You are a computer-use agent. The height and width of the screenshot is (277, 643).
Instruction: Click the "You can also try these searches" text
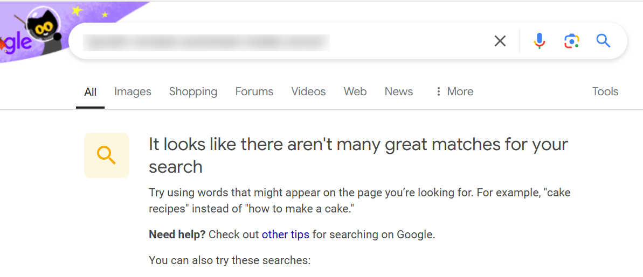click(230, 261)
